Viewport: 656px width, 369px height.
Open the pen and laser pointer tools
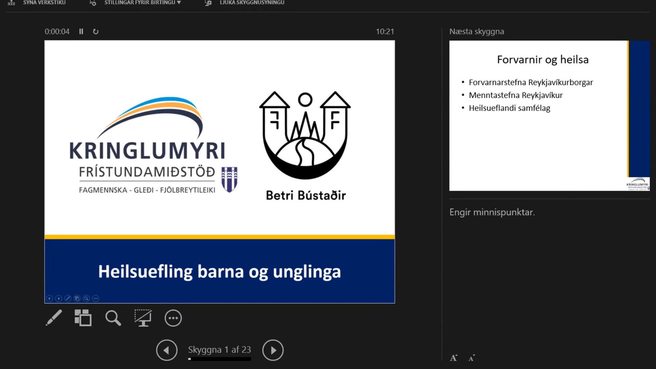tap(54, 318)
